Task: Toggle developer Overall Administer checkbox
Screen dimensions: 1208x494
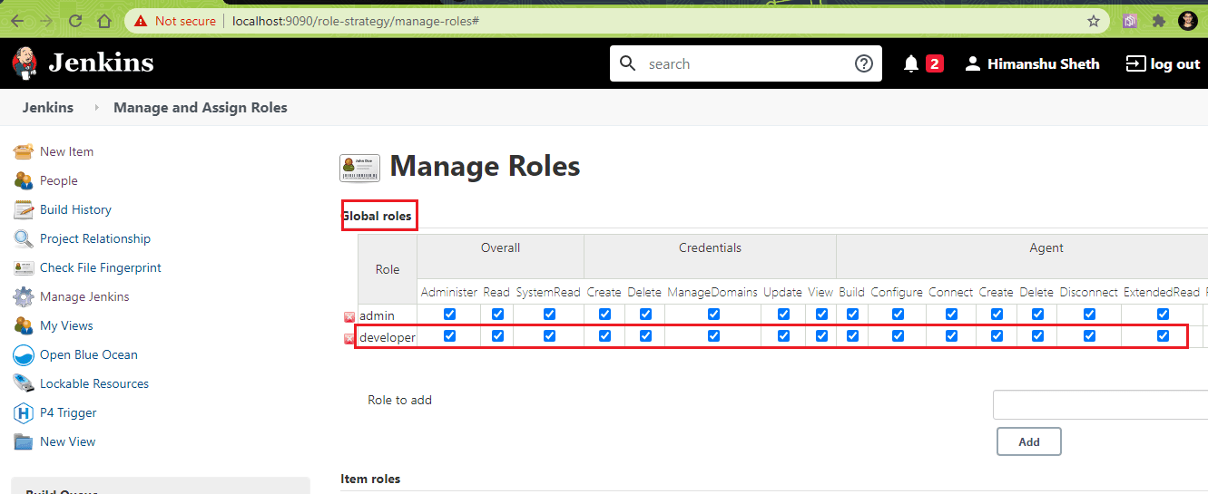Action: pyautogui.click(x=449, y=335)
